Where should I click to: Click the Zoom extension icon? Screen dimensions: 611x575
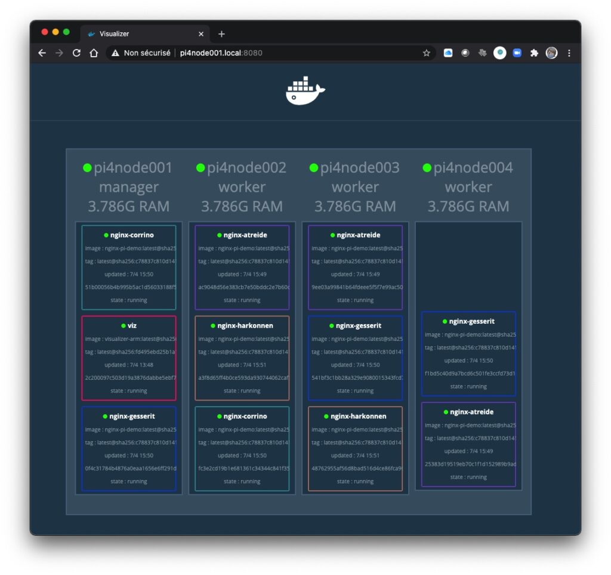517,53
